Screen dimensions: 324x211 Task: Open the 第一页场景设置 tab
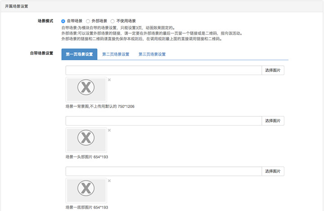79,54
